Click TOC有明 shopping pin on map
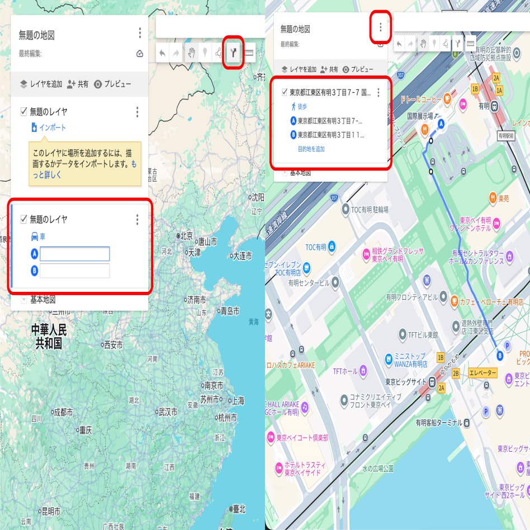 pyautogui.click(x=332, y=247)
